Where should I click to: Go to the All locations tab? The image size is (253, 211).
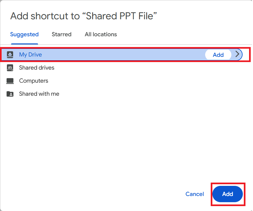(x=101, y=34)
